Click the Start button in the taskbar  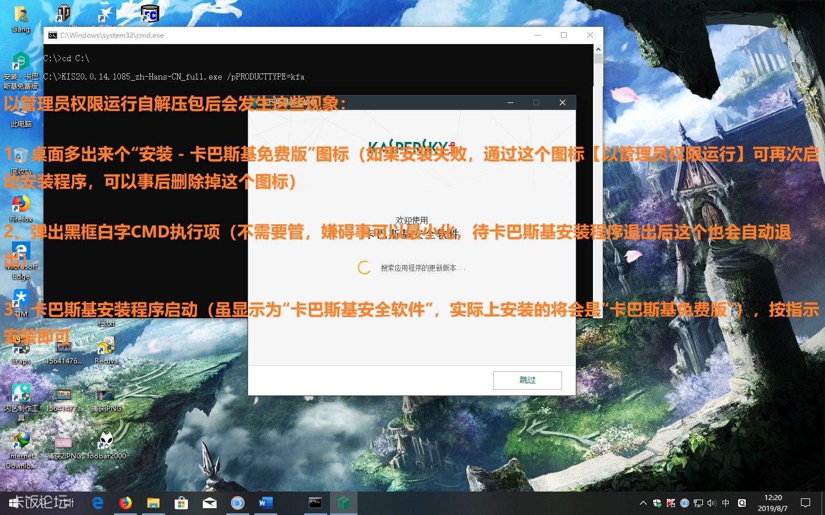tap(14, 503)
